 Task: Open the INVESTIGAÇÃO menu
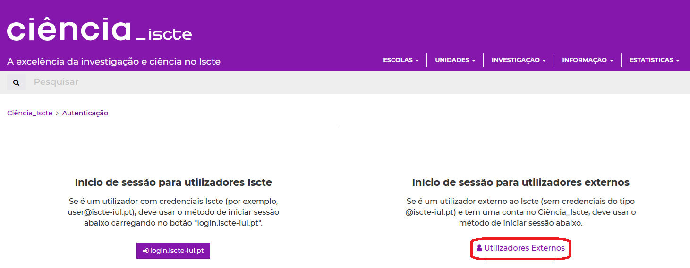point(518,60)
